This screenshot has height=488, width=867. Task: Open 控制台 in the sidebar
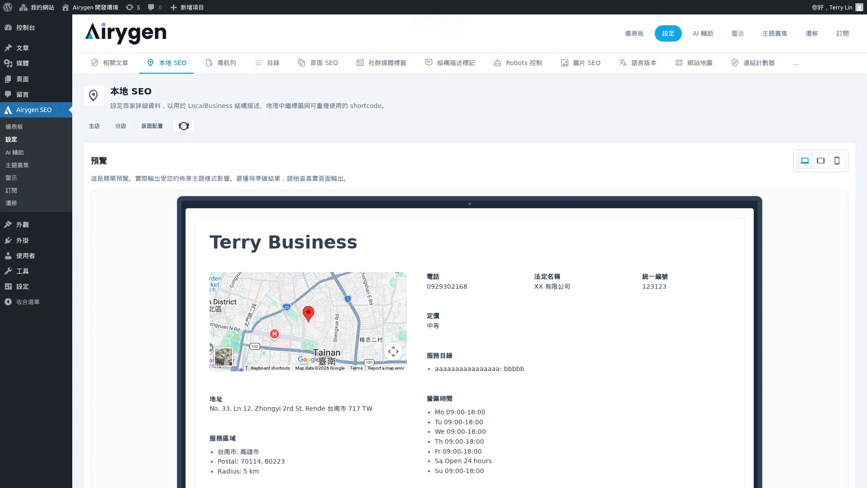coord(36,28)
